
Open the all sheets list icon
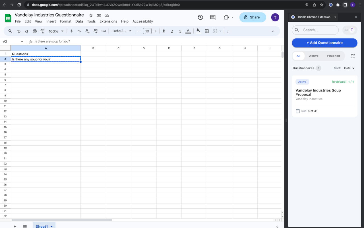coord(25,226)
